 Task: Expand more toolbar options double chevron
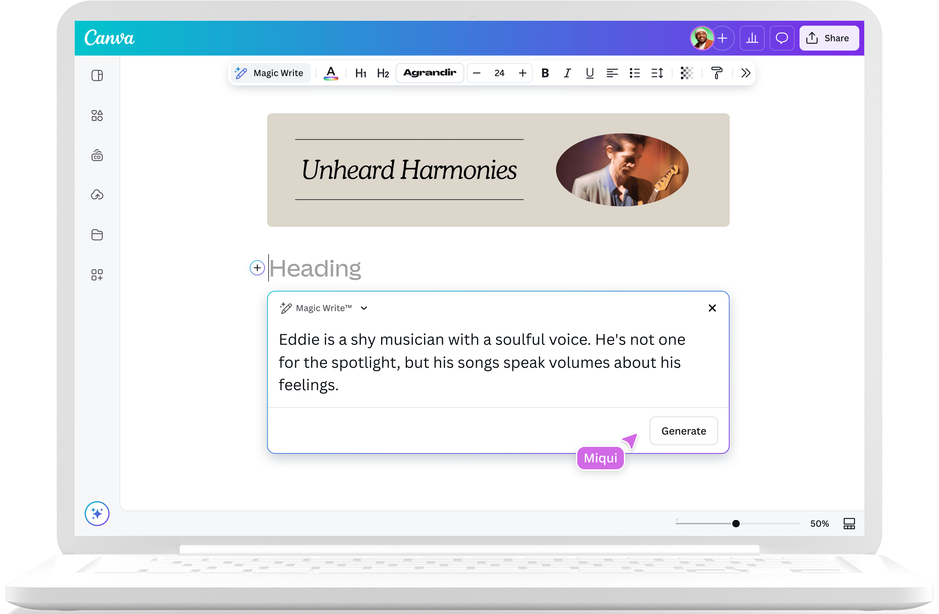pyautogui.click(x=745, y=73)
